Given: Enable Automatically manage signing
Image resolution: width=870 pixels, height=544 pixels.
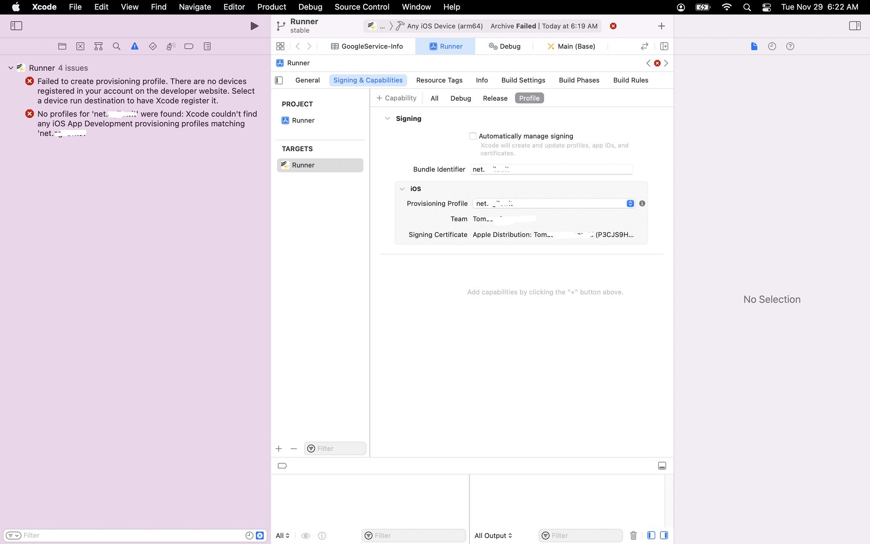Looking at the screenshot, I should pos(473,136).
